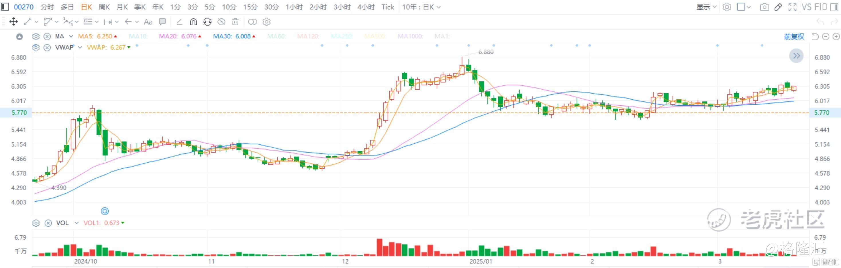Select the wave pattern drawing tool
Image resolution: width=841 pixels, height=268 pixels.
tap(68, 22)
